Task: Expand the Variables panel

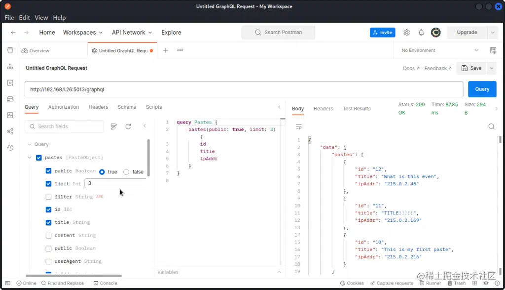Action: pos(279,272)
